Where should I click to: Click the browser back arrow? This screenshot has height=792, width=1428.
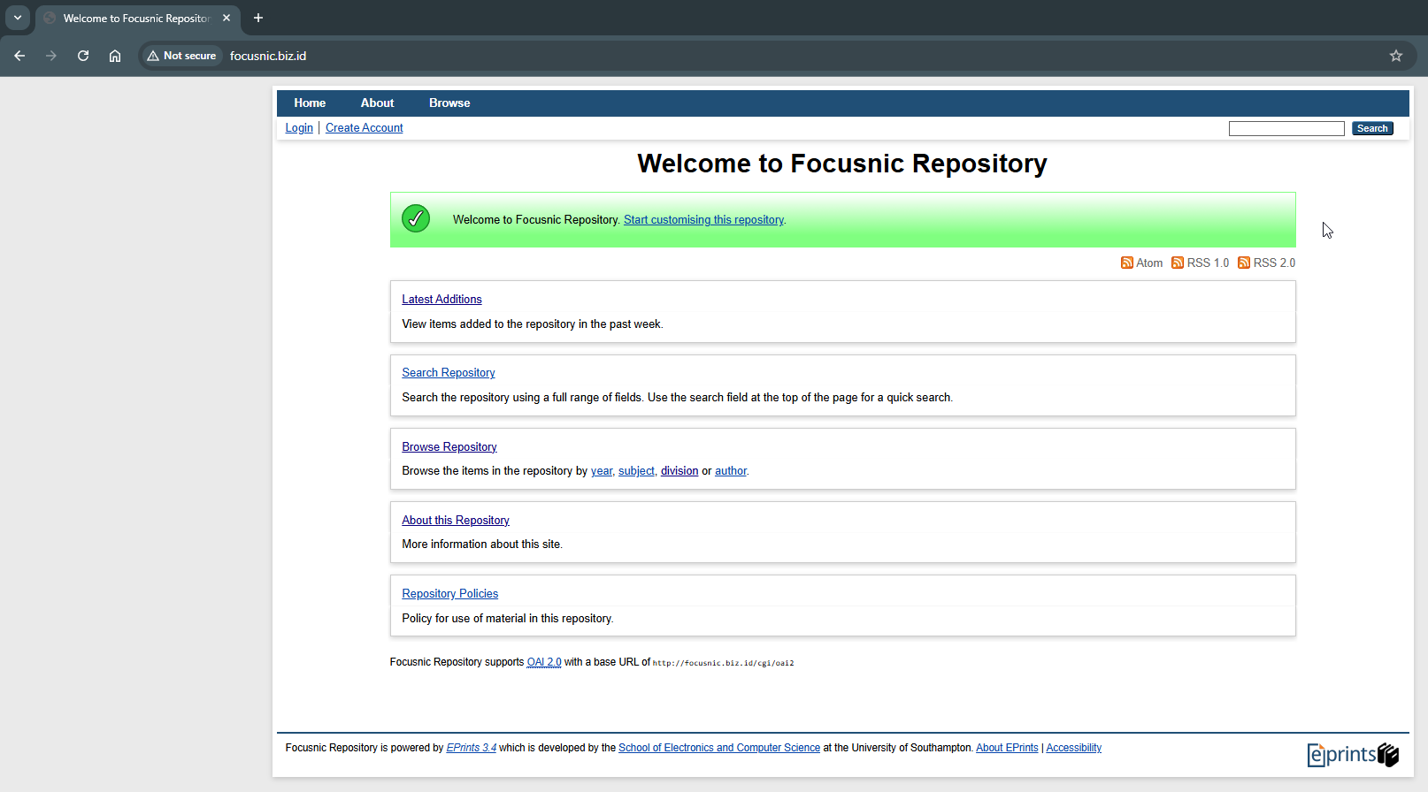[x=19, y=56]
